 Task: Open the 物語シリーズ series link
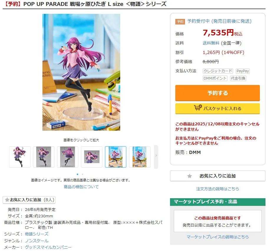point(37,234)
